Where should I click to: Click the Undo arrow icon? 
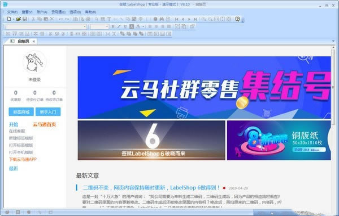coord(60,19)
